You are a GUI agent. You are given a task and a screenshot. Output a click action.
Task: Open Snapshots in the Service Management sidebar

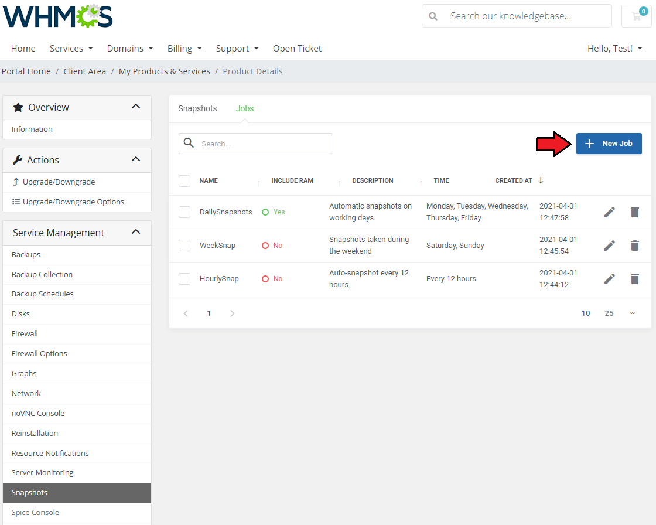tap(77, 493)
